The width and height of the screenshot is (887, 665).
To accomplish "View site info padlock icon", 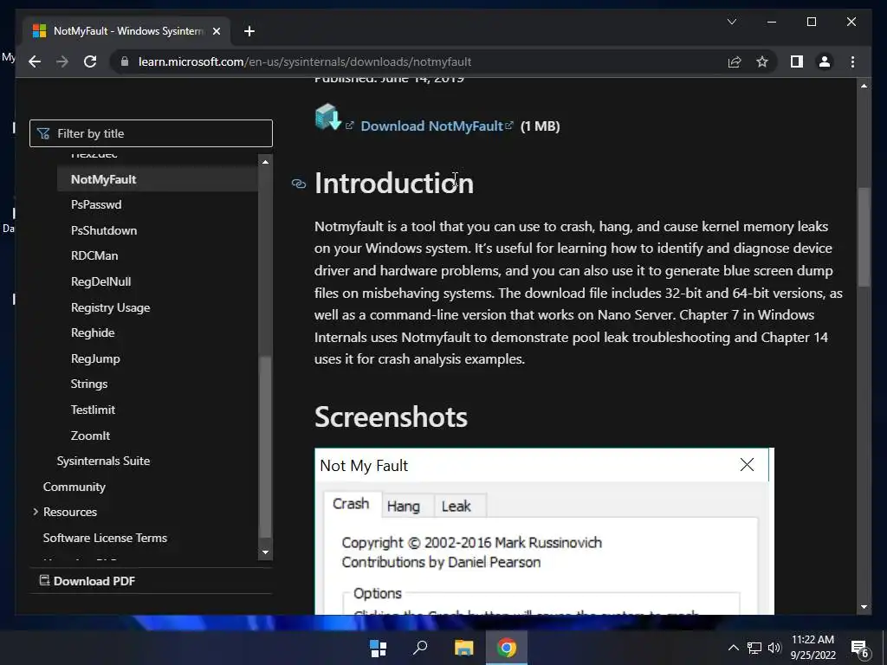I will click(x=125, y=61).
